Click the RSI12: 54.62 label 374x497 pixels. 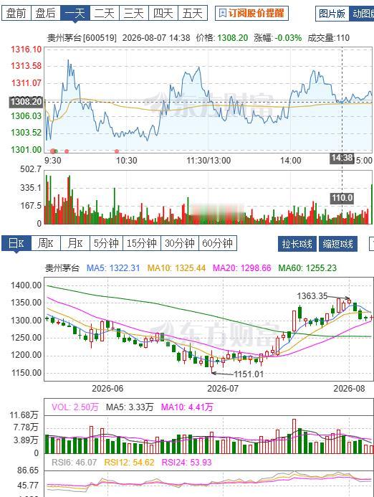[129, 463]
